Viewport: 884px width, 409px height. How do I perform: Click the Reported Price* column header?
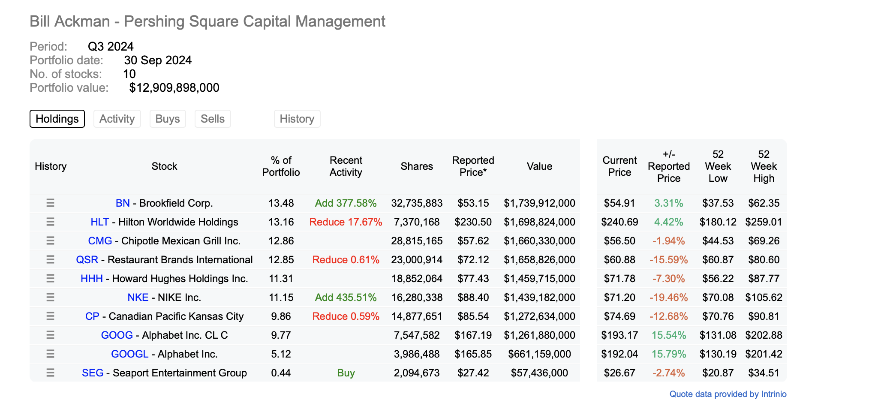[473, 166]
